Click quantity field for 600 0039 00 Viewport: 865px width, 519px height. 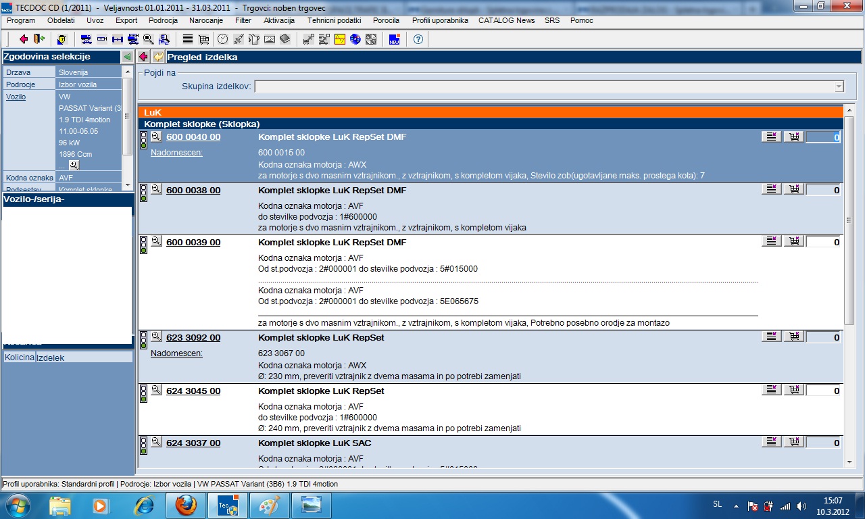(824, 242)
